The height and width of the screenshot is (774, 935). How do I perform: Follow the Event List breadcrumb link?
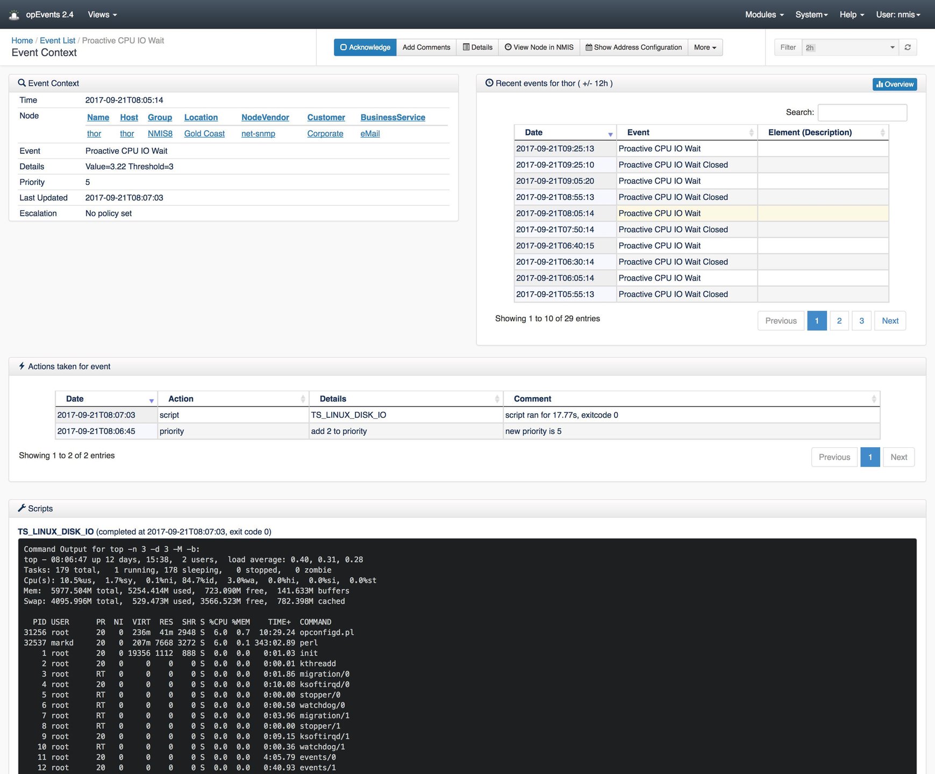coord(58,40)
